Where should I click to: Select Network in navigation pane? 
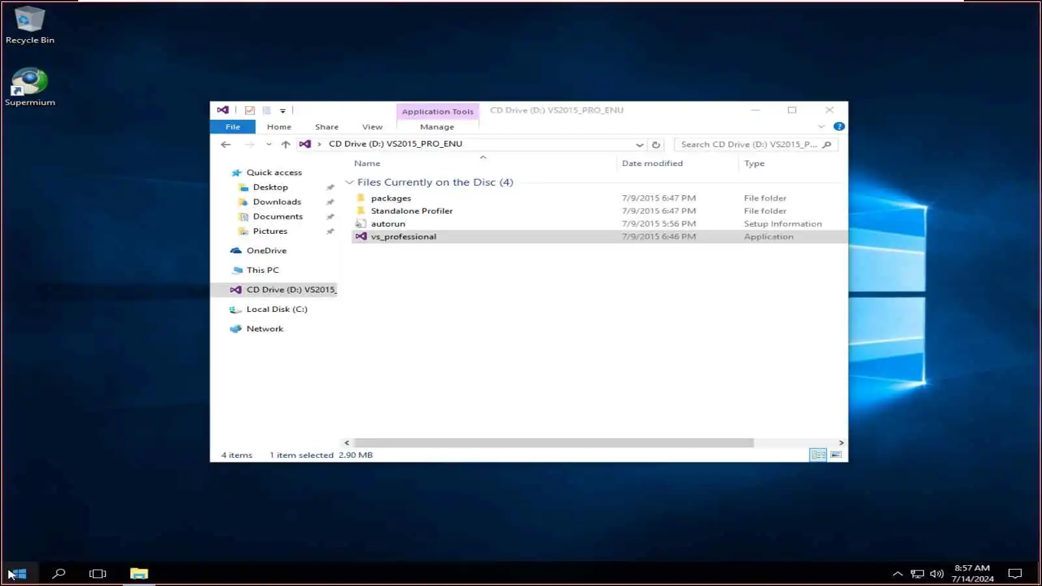pyautogui.click(x=265, y=329)
